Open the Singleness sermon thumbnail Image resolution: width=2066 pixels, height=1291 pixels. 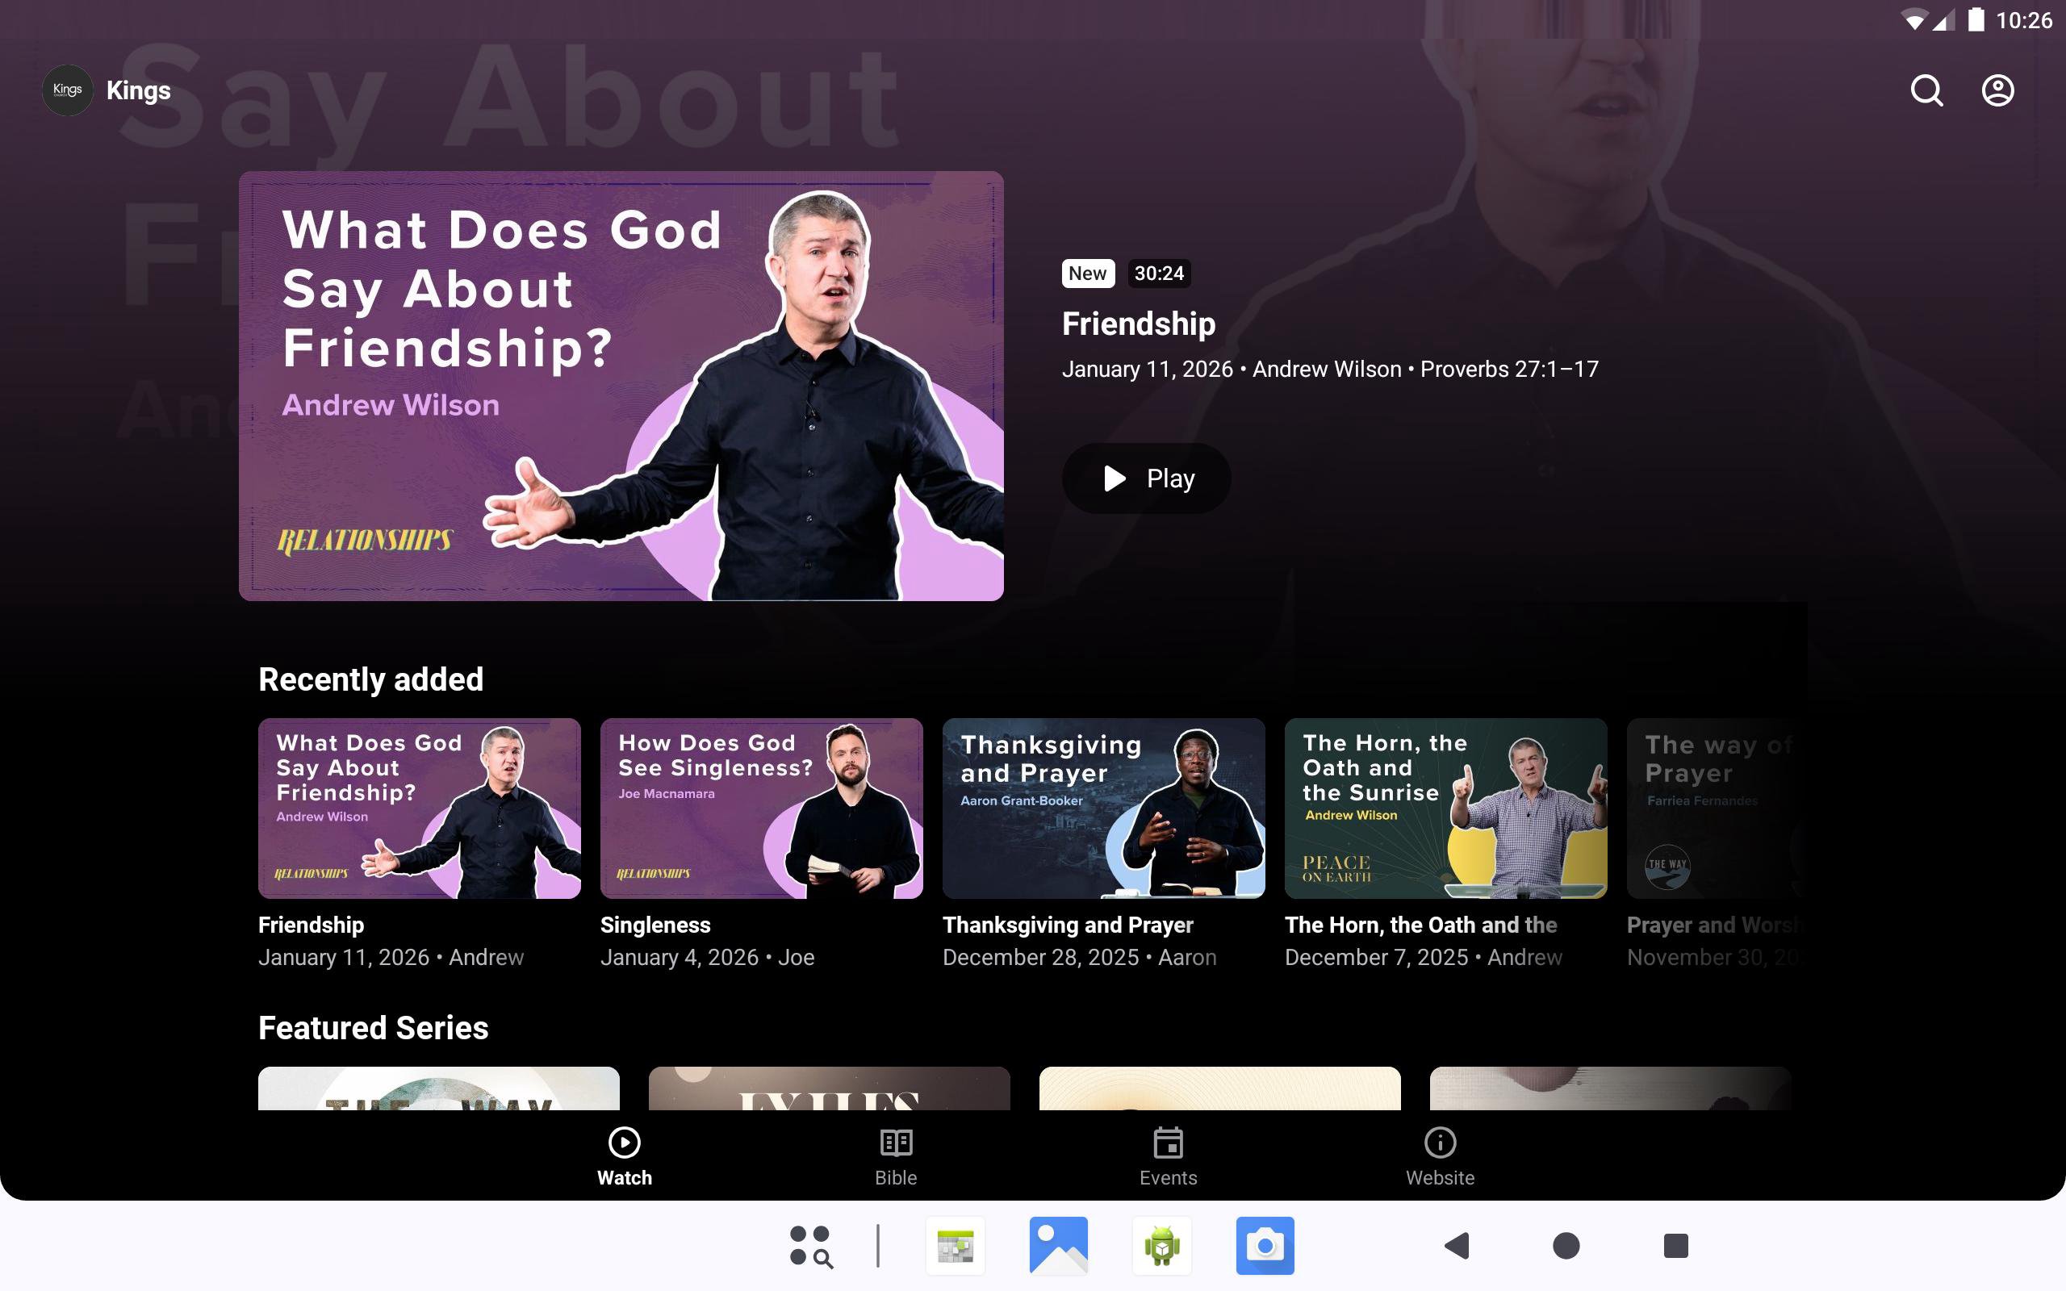coord(761,808)
